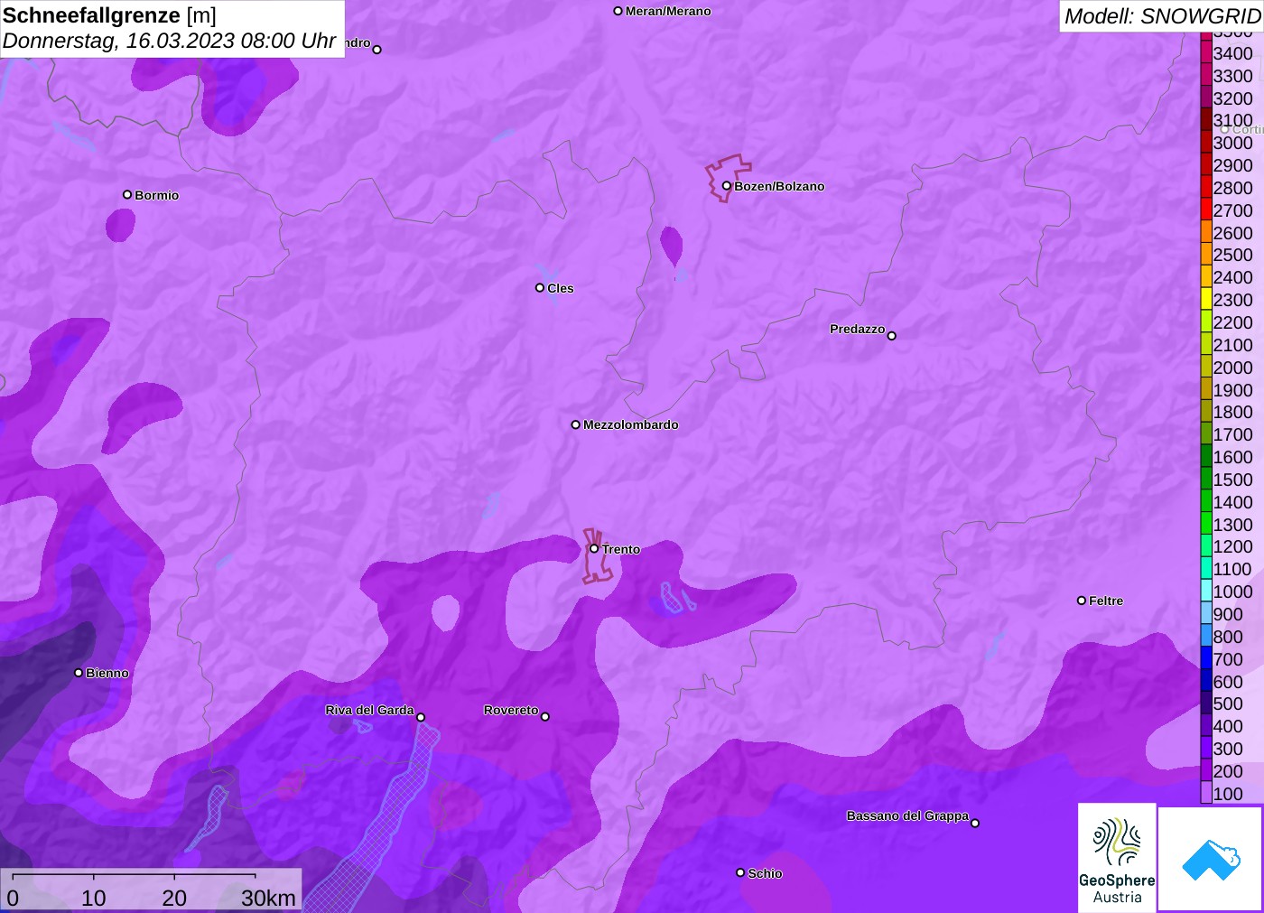Image resolution: width=1264 pixels, height=913 pixels.
Task: Click the Schio city marker dot
Action: coord(740,872)
